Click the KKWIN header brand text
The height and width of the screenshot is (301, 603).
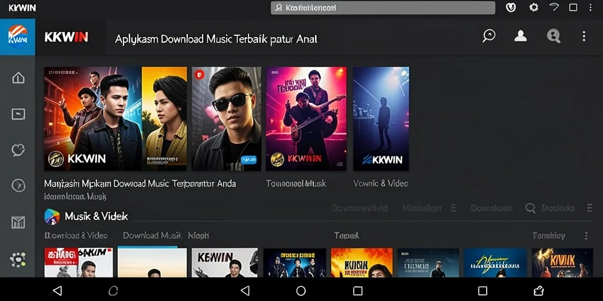(x=66, y=37)
